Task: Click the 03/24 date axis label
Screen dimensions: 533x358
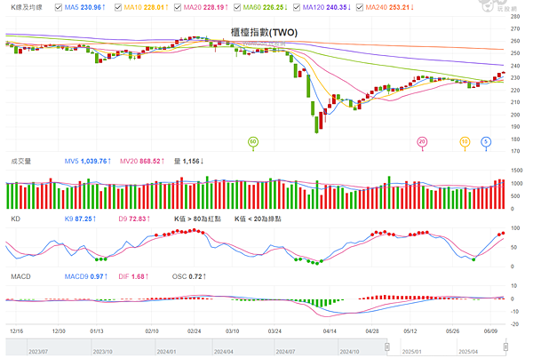Action: click(x=274, y=330)
